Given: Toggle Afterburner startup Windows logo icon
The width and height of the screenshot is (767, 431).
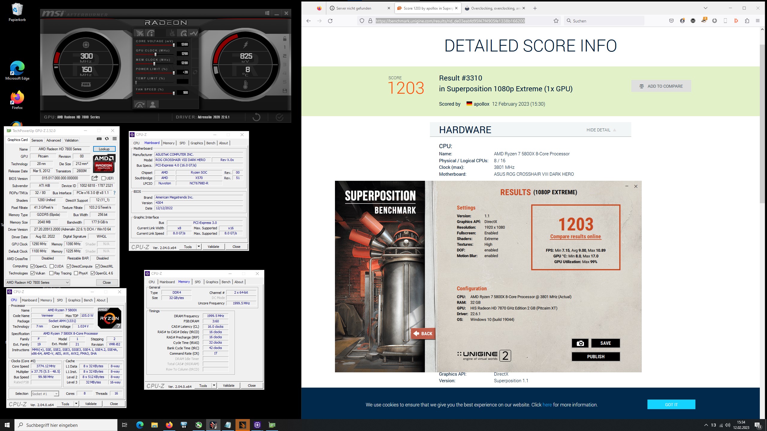Looking at the screenshot, I should 267,13.
